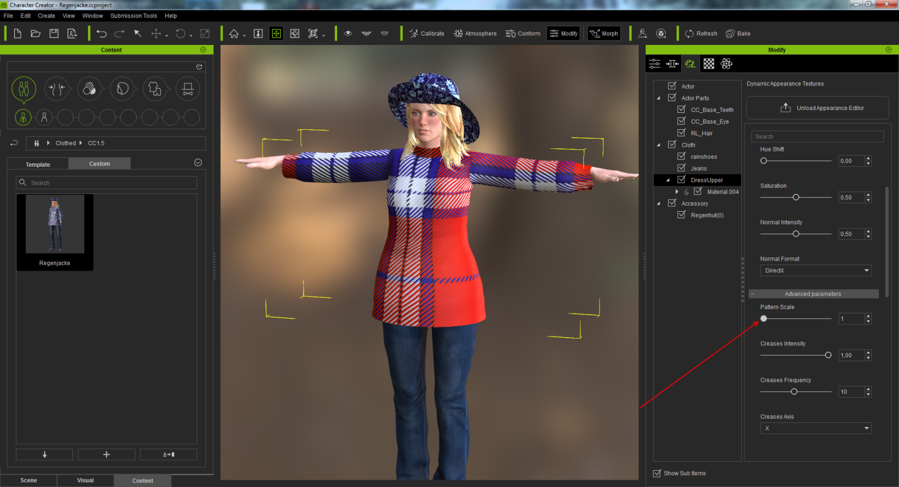Select the Cloth category shirt icon
This screenshot has width=899, height=487.
[155, 89]
